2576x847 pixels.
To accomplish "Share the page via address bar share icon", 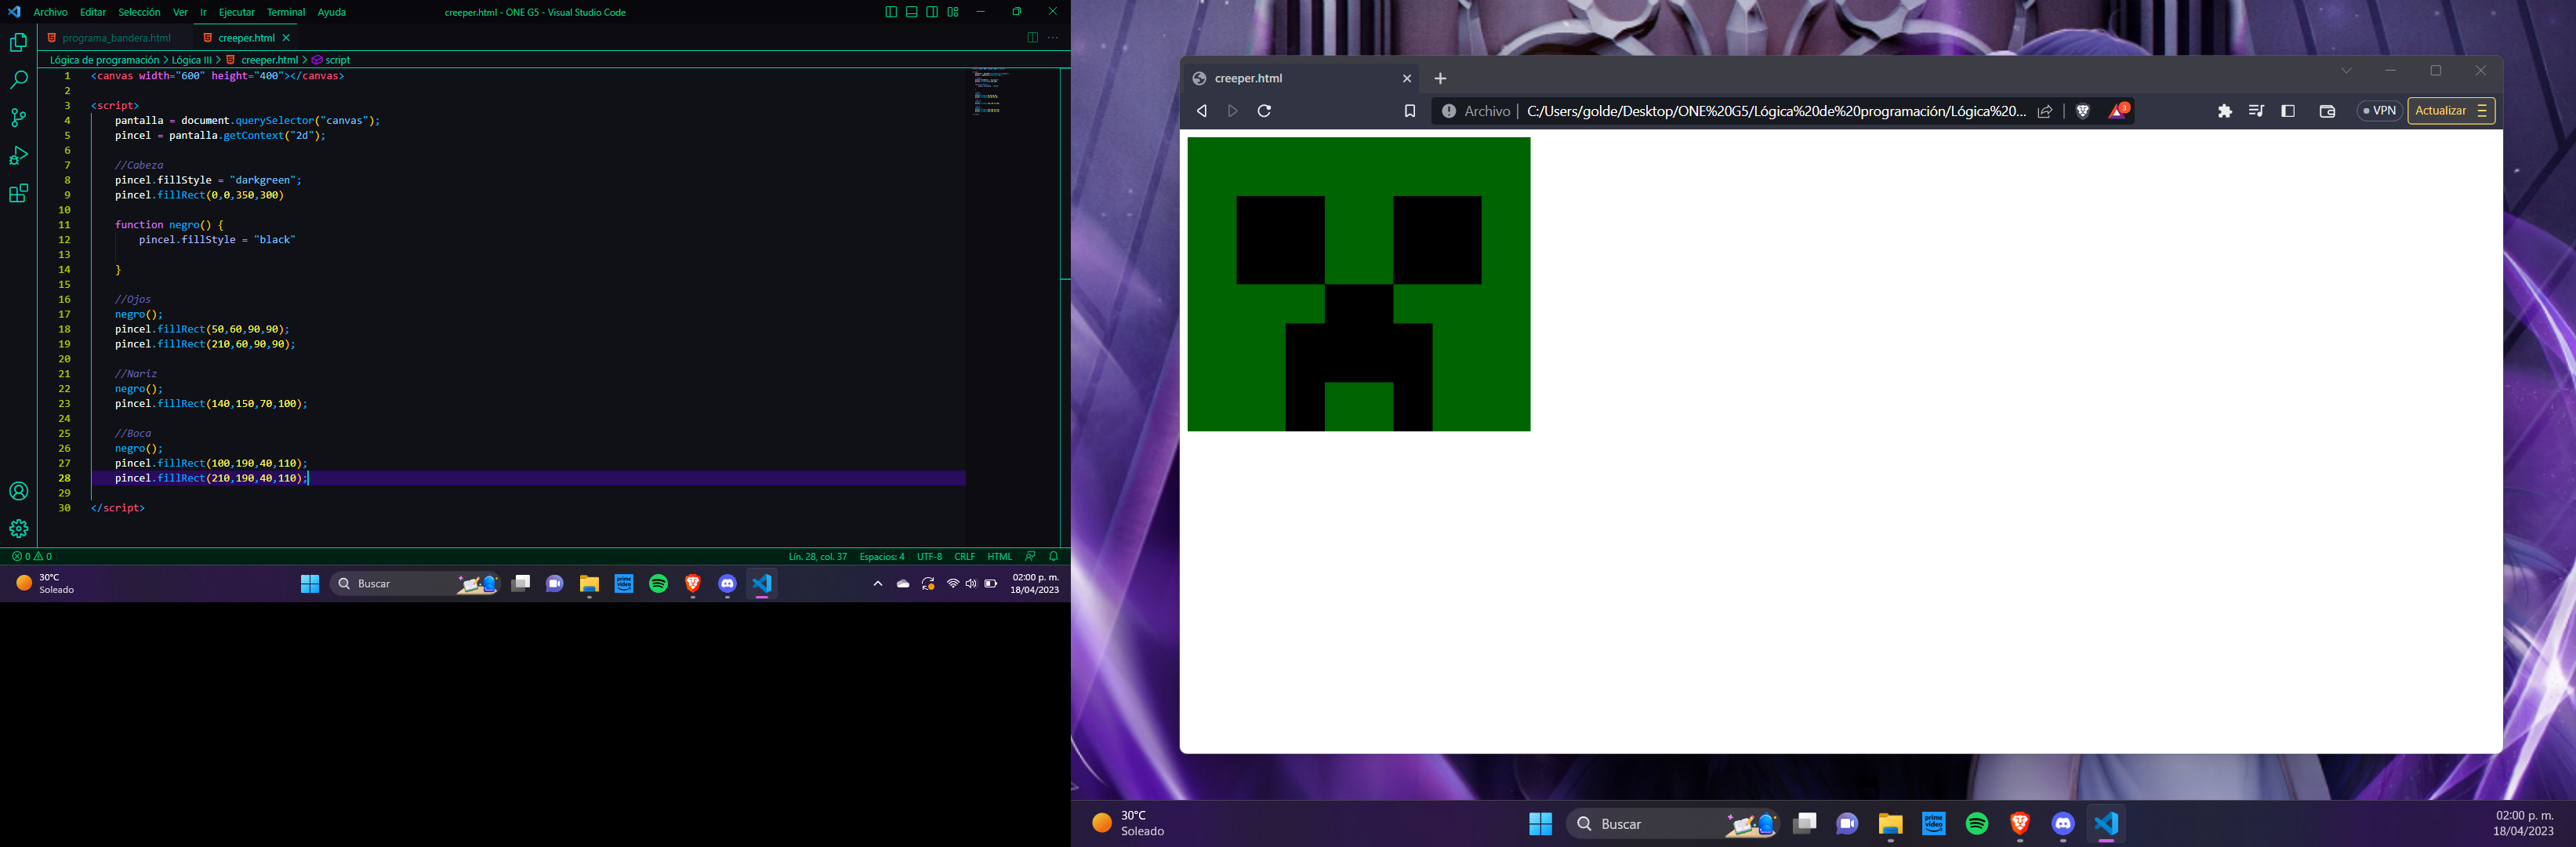I will (2045, 111).
